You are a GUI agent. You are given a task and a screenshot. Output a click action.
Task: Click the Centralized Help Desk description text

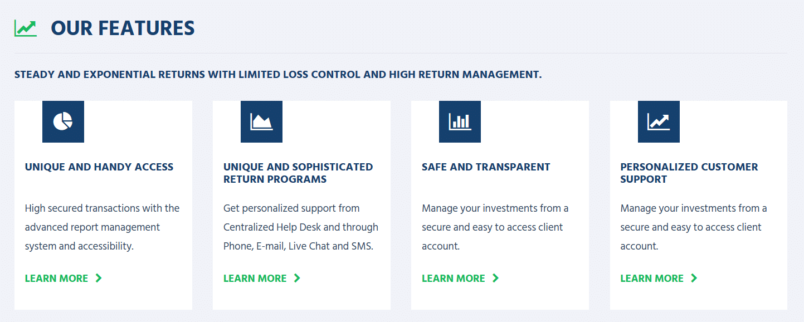pos(301,227)
